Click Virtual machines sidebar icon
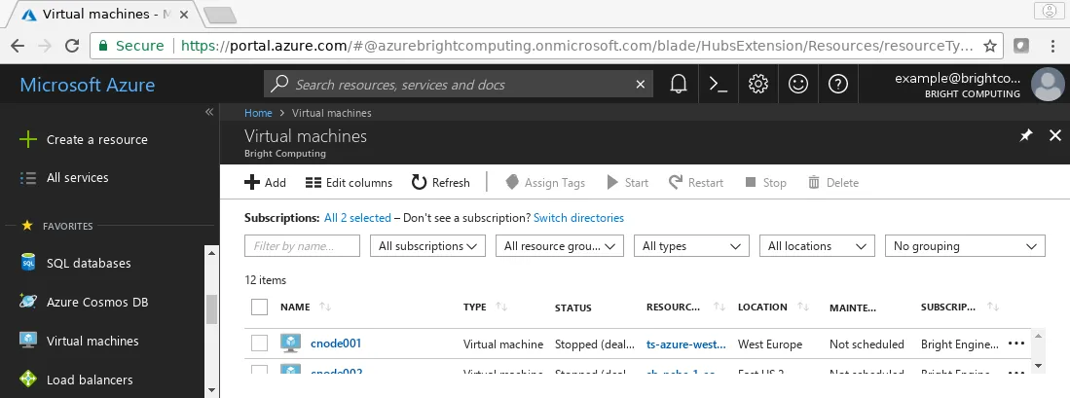Viewport: 1070px width, 398px height. 28,340
